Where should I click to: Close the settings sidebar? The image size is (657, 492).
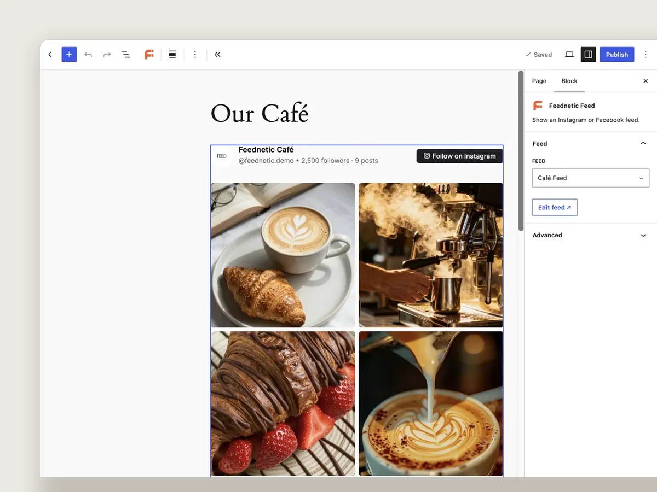[x=646, y=81]
